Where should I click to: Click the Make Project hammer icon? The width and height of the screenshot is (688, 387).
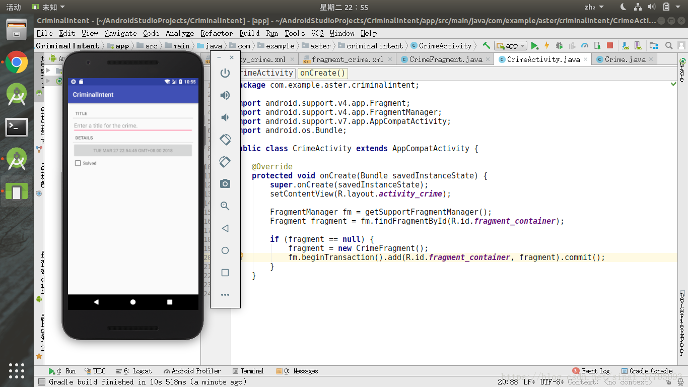486,45
